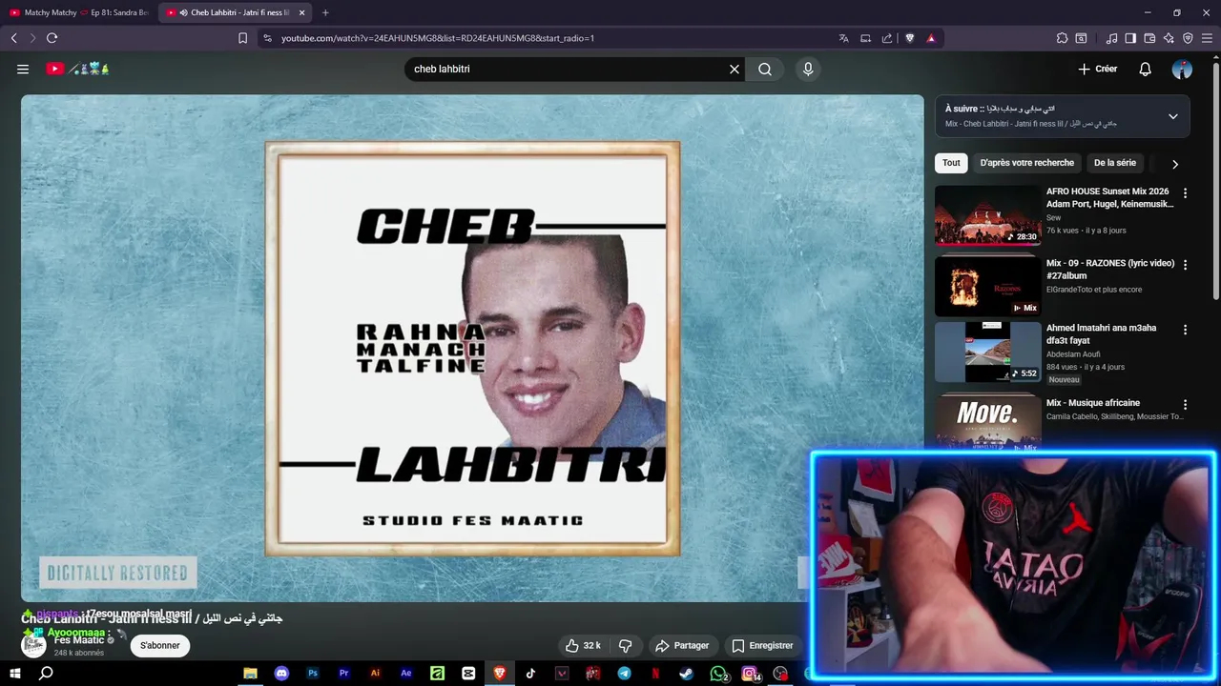1221x686 pixels.
Task: Open Fes Maatic channel avatar
Action: [33, 645]
